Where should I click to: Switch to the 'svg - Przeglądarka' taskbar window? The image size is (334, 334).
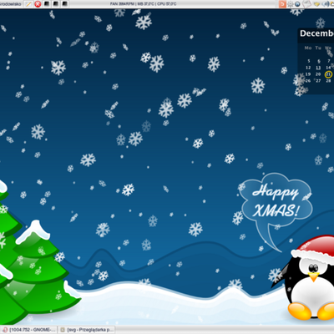point(86,330)
